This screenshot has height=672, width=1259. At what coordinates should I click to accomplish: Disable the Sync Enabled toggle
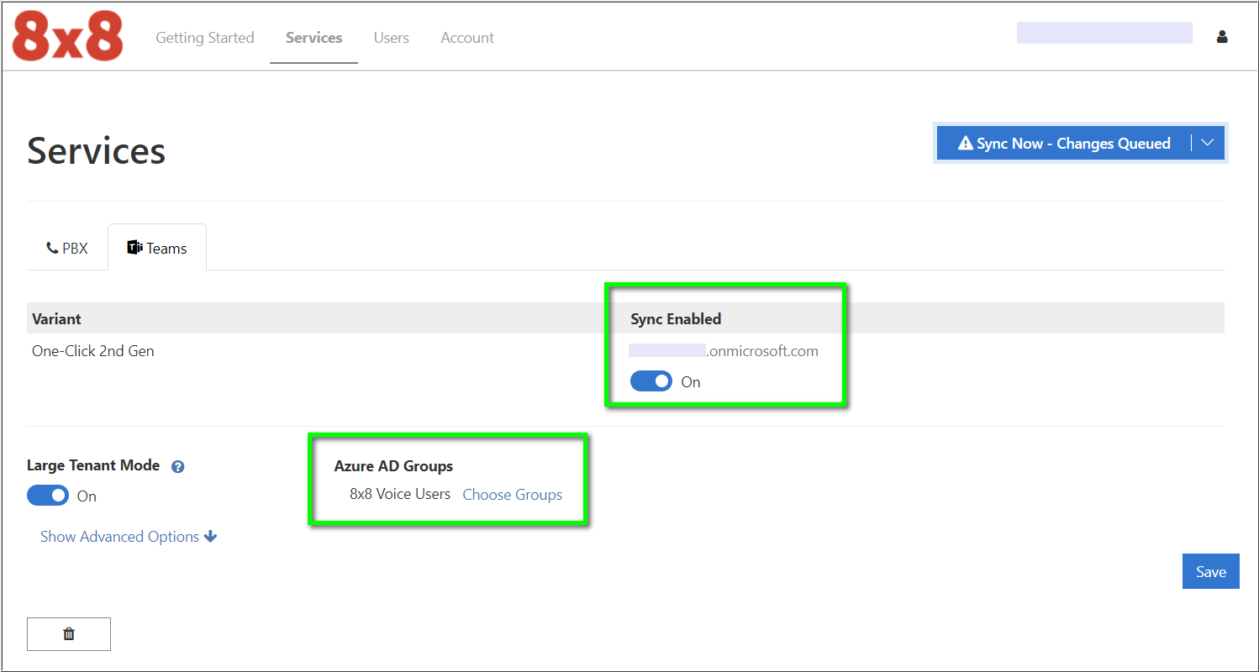pos(651,381)
